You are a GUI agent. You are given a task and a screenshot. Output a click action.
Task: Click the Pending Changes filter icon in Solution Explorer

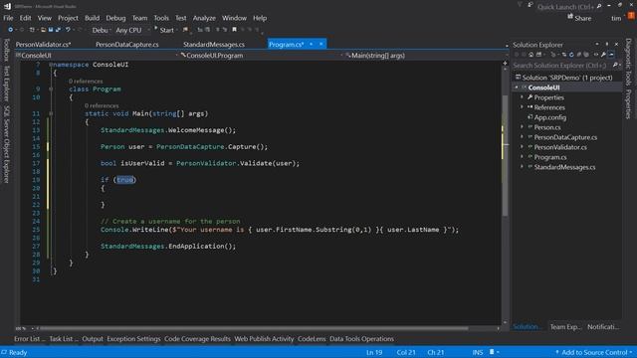[x=553, y=55]
